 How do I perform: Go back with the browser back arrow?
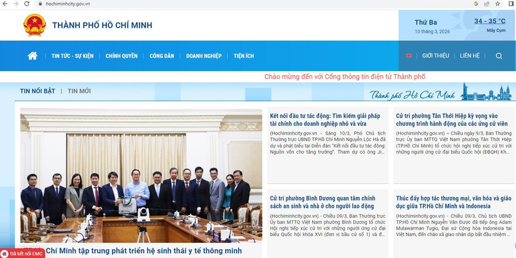[5, 4]
